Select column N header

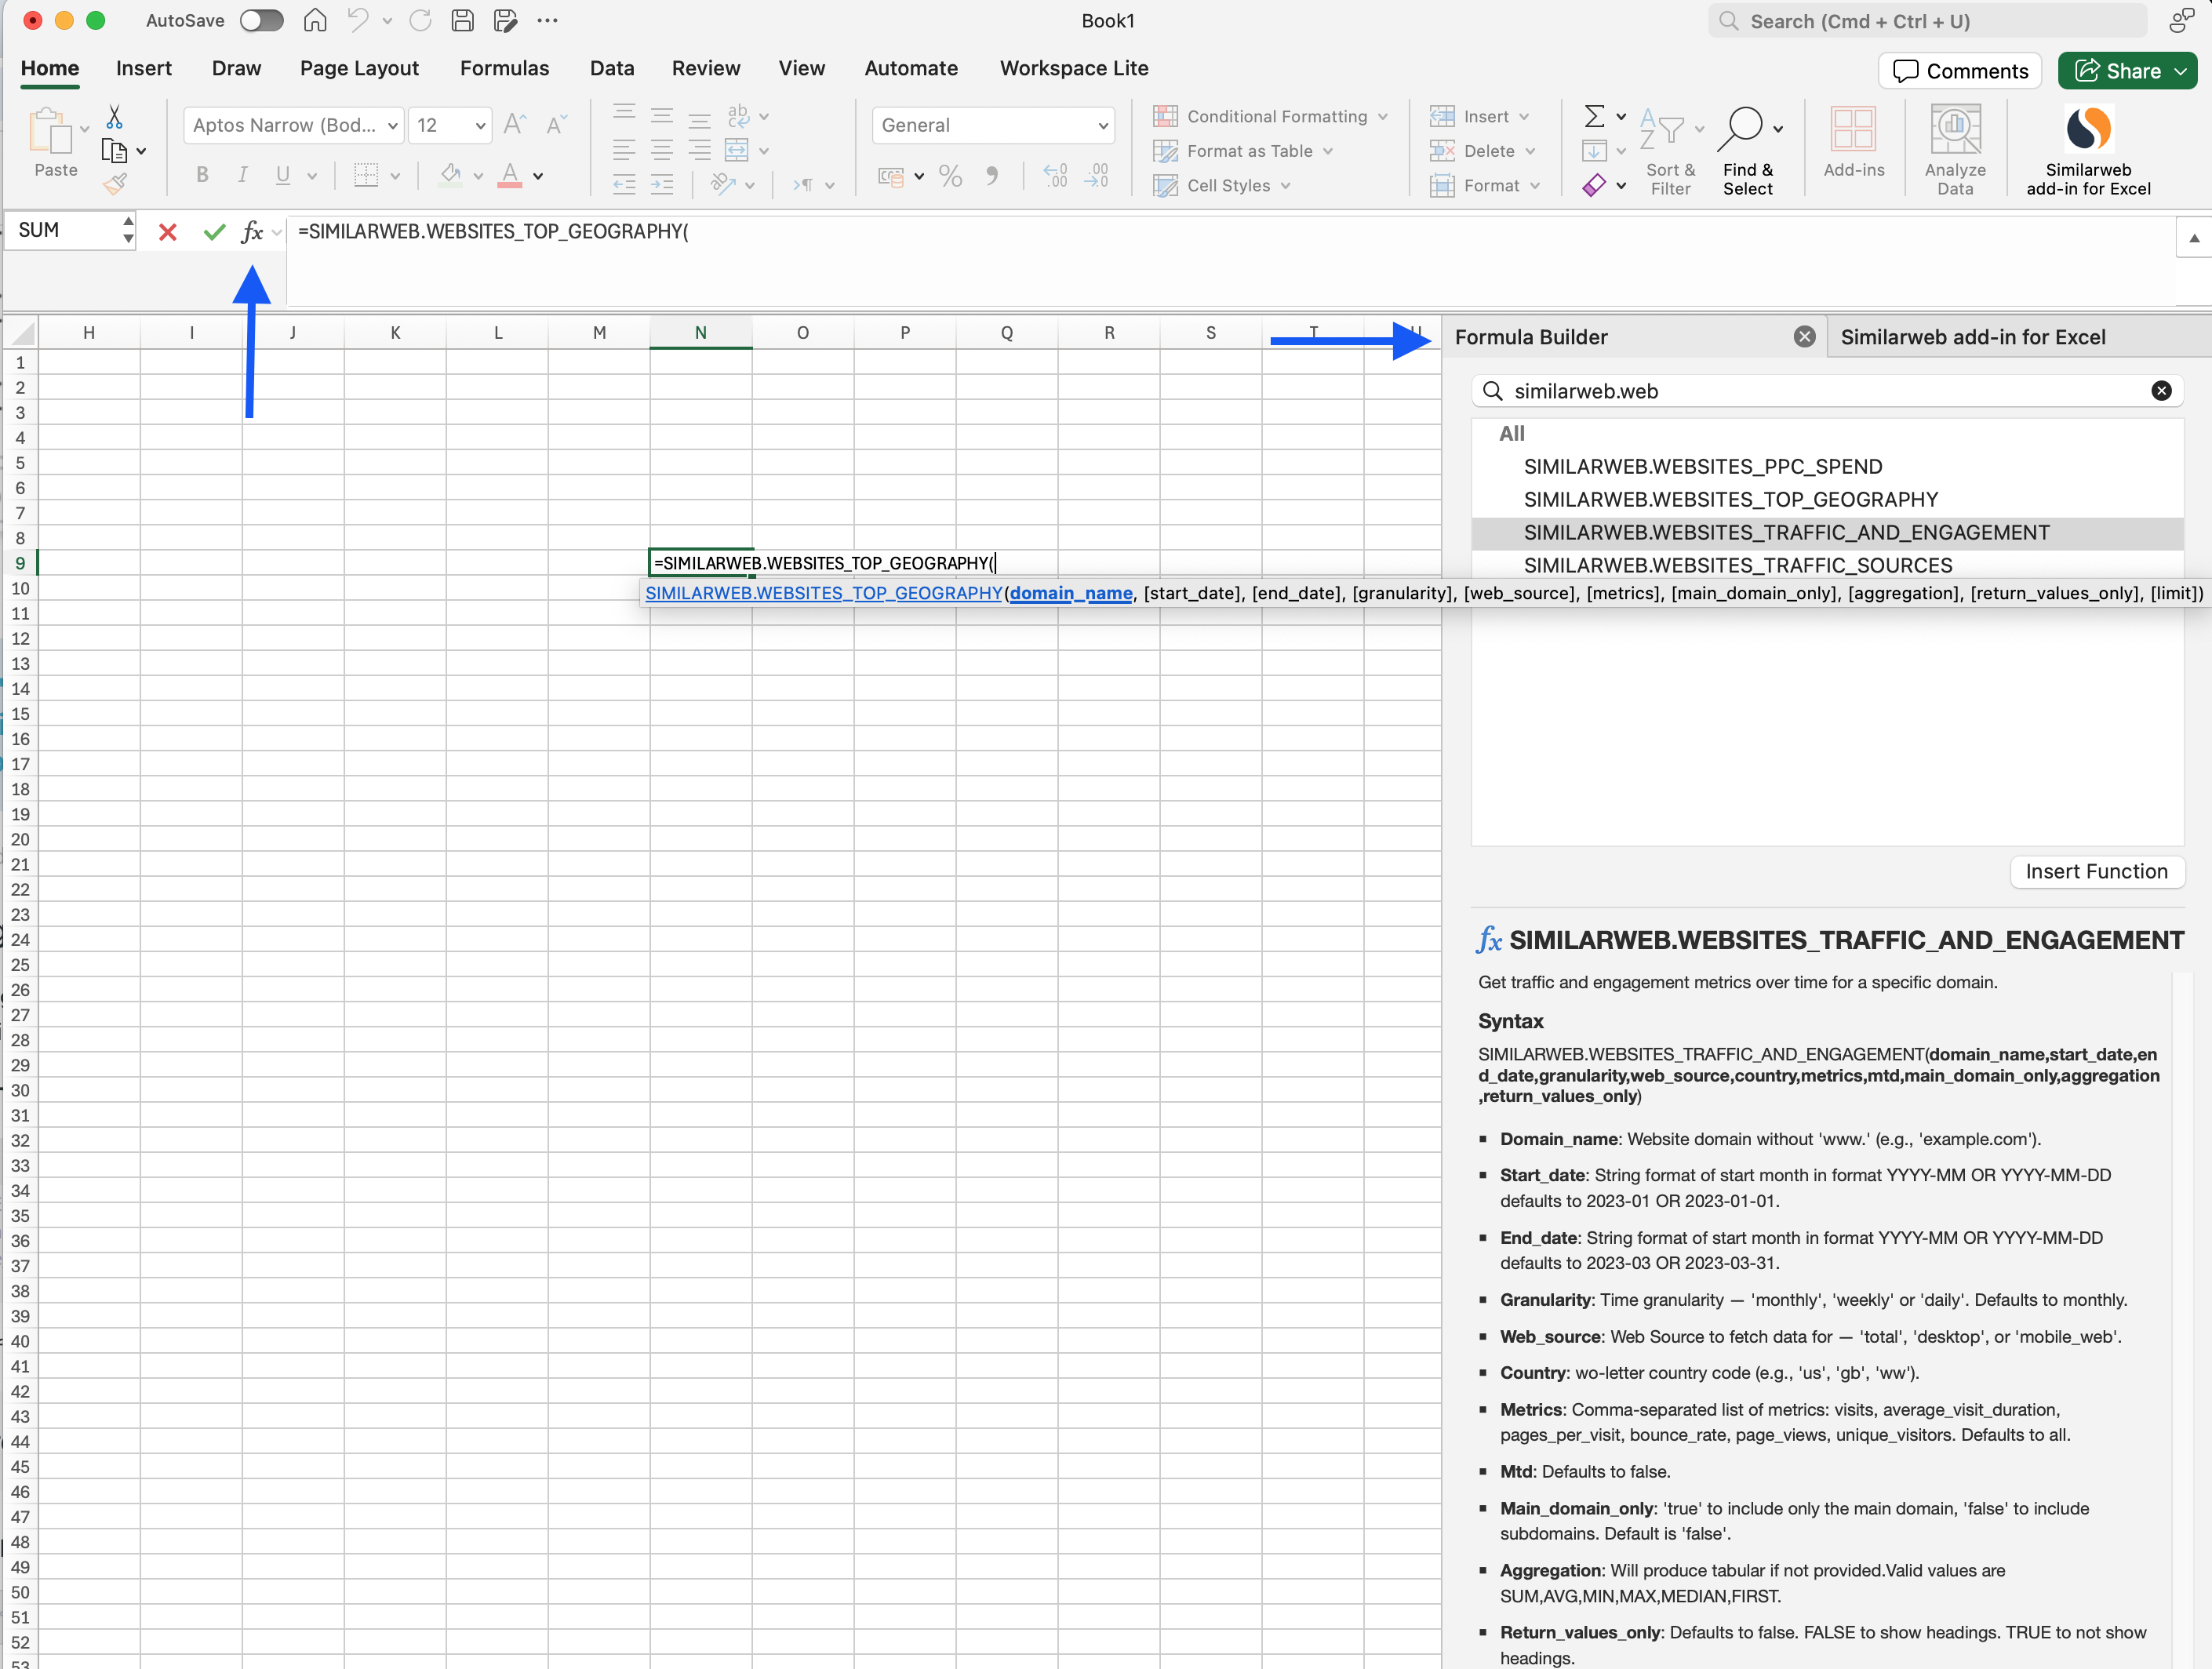coord(700,333)
